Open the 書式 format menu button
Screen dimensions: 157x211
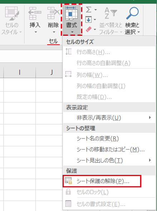point(72,20)
